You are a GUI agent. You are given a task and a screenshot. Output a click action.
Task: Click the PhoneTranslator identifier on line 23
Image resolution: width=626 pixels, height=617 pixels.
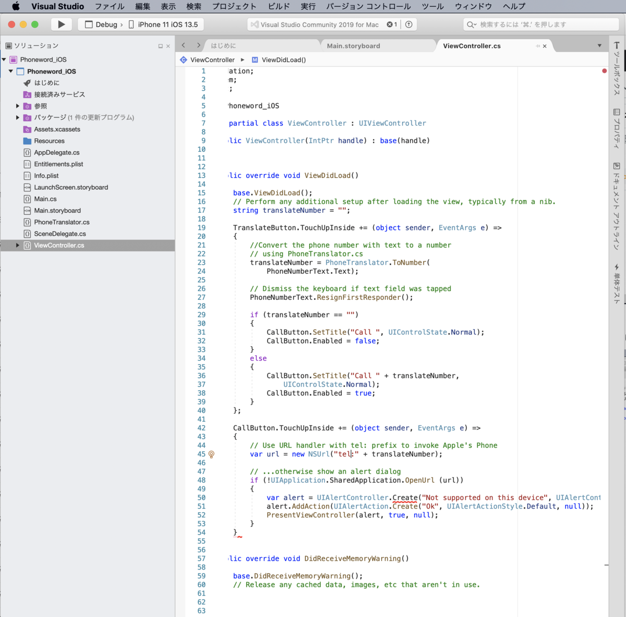click(357, 262)
